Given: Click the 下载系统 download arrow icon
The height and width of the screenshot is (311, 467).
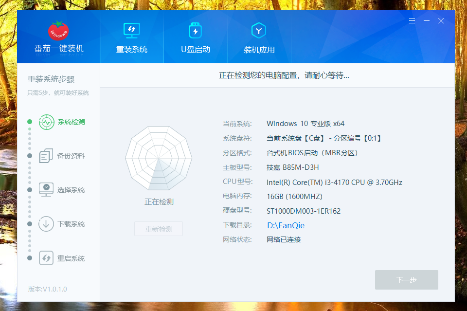Looking at the screenshot, I should (46, 224).
